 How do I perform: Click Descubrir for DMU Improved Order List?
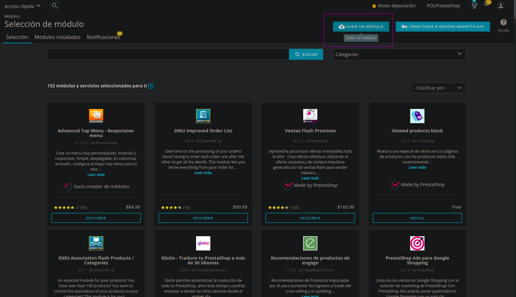point(203,218)
